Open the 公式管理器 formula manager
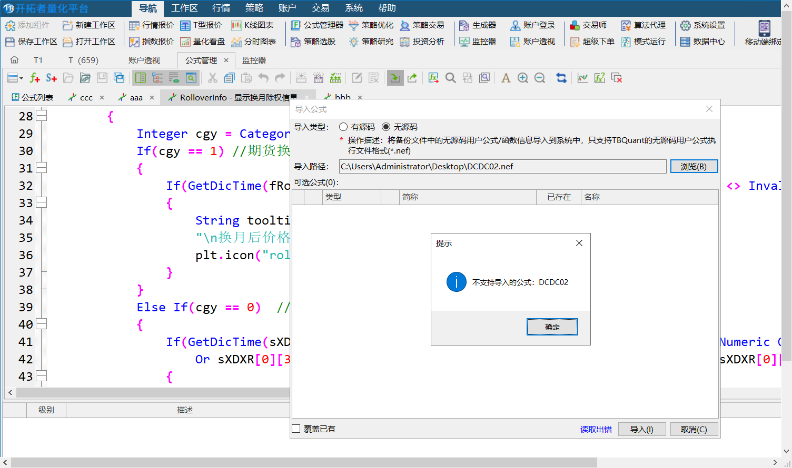The image size is (792, 468). pos(317,25)
